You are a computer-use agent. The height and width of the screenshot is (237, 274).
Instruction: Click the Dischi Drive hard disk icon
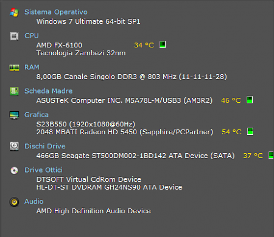(x=14, y=146)
